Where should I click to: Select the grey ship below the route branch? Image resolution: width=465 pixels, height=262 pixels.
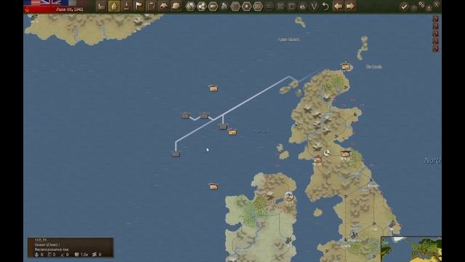223,127
